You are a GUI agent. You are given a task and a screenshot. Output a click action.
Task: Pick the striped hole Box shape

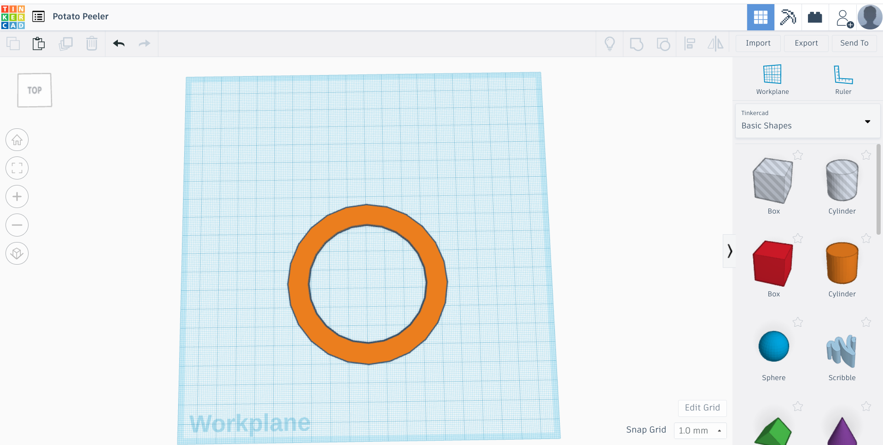pos(773,181)
